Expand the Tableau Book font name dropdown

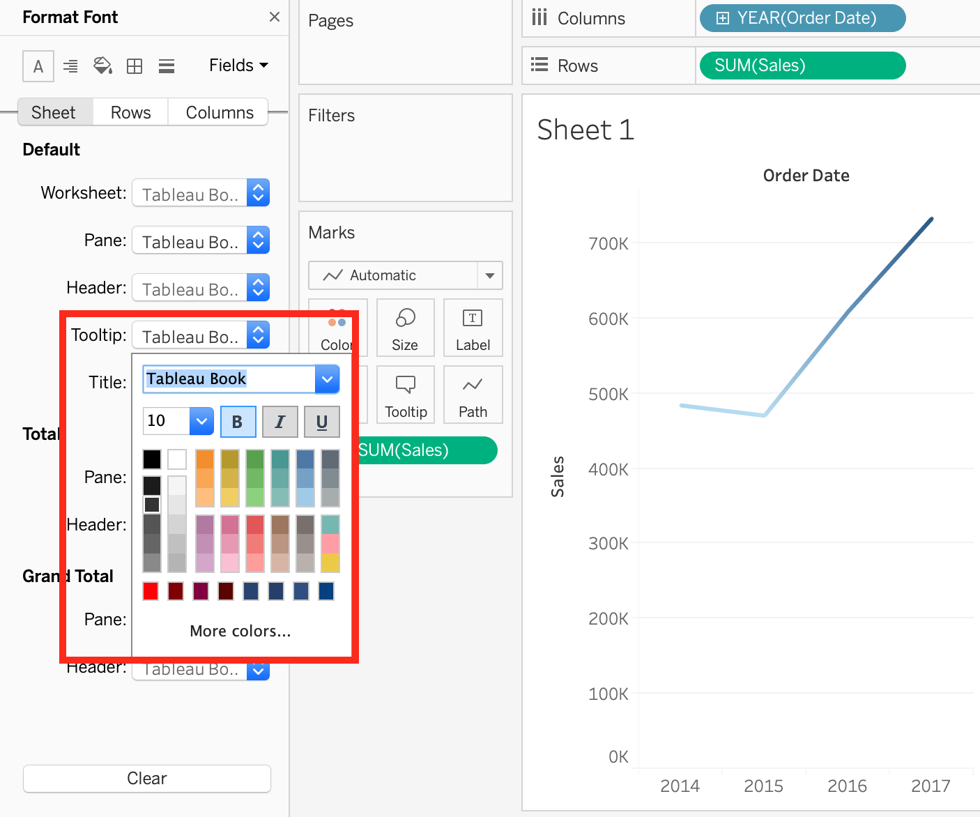327,379
